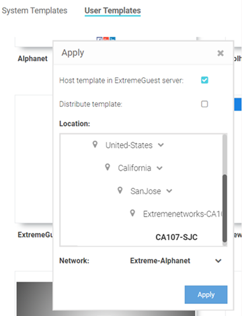Click the California location pin icon
This screenshot has height=316, width=242.
click(108, 167)
